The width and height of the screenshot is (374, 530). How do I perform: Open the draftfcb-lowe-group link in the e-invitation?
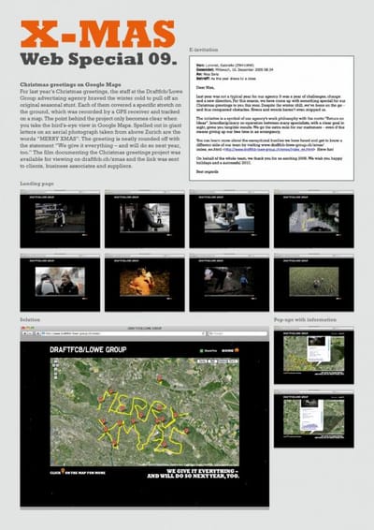tap(269, 149)
